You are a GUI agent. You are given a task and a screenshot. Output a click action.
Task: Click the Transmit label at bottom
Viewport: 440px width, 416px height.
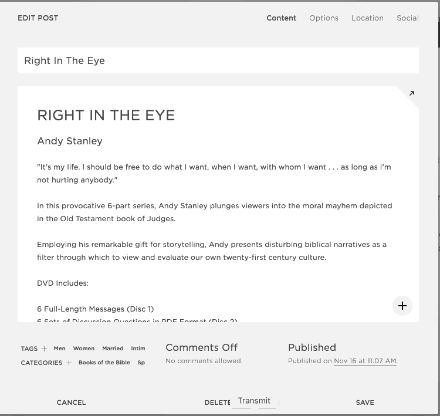click(x=254, y=401)
